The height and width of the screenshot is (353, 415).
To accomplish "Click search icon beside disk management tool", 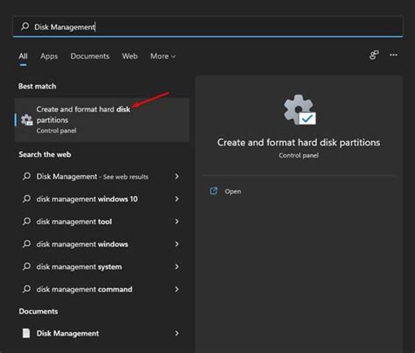I will 26,222.
